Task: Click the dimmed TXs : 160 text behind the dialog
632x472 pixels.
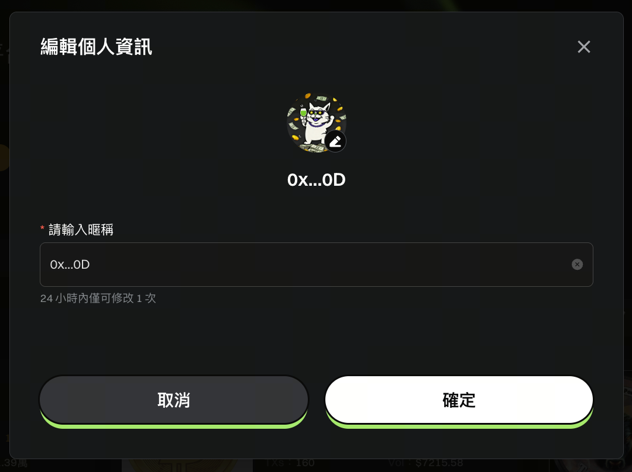Action: (x=290, y=463)
